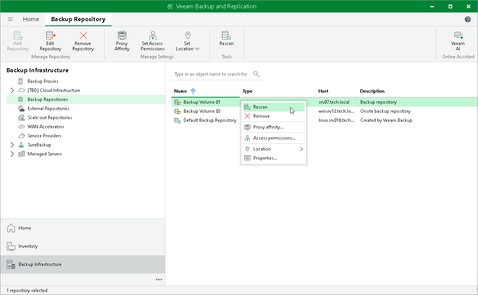Click the Backup Proxies tree icon
This screenshot has width=478, height=295.
(x=21, y=81)
